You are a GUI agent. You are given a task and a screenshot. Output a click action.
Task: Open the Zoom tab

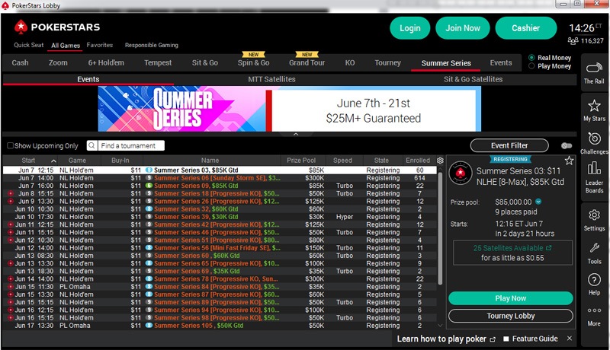[58, 62]
